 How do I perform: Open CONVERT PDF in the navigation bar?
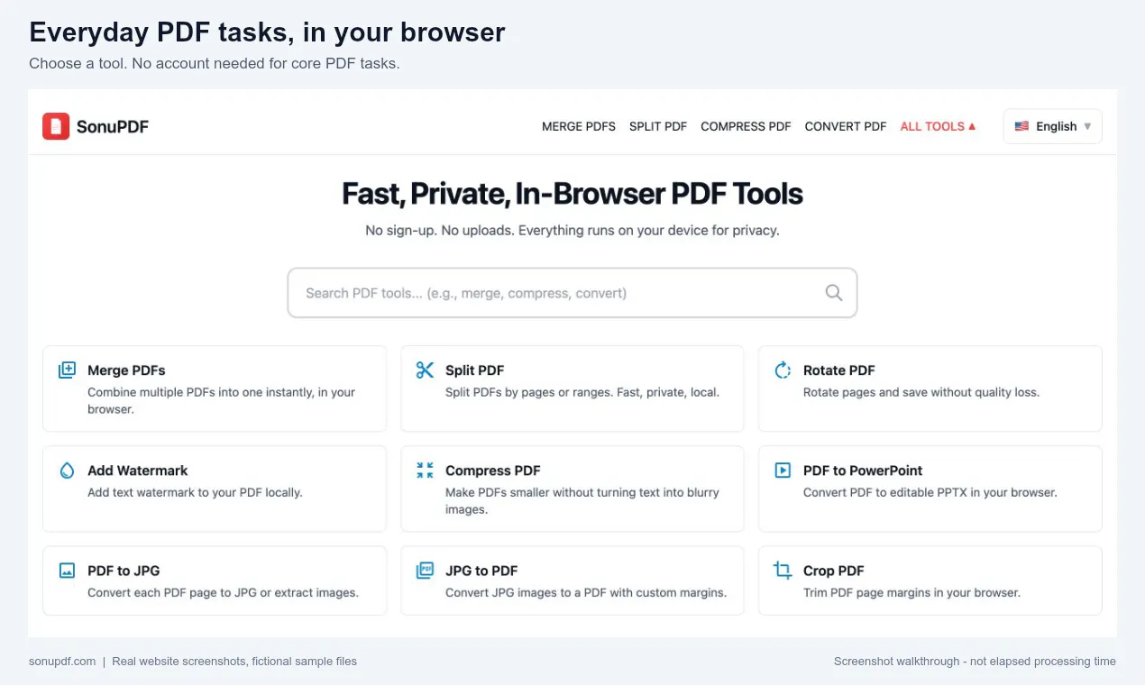(846, 126)
